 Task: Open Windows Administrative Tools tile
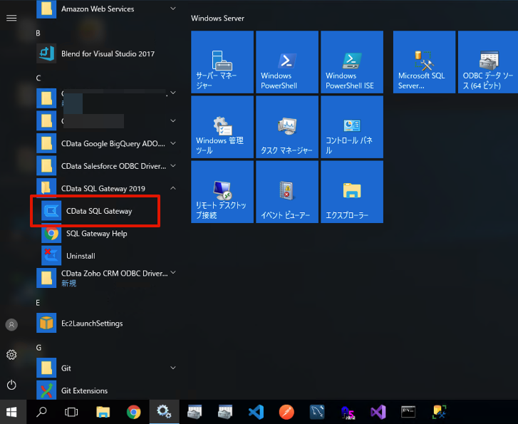[x=222, y=127]
